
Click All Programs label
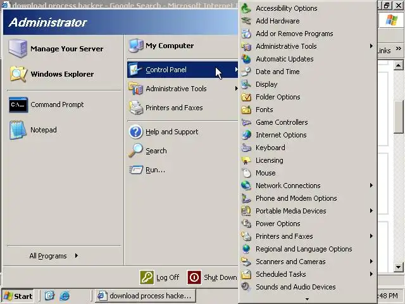(48, 256)
